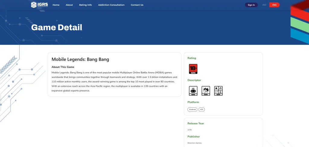Navigate to Contact Us
Image resolution: width=309 pixels, height=147 pixels.
click(137, 5)
